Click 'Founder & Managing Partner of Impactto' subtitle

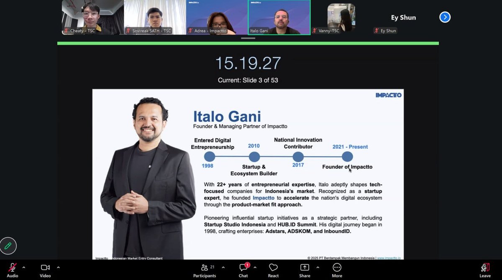(x=240, y=126)
